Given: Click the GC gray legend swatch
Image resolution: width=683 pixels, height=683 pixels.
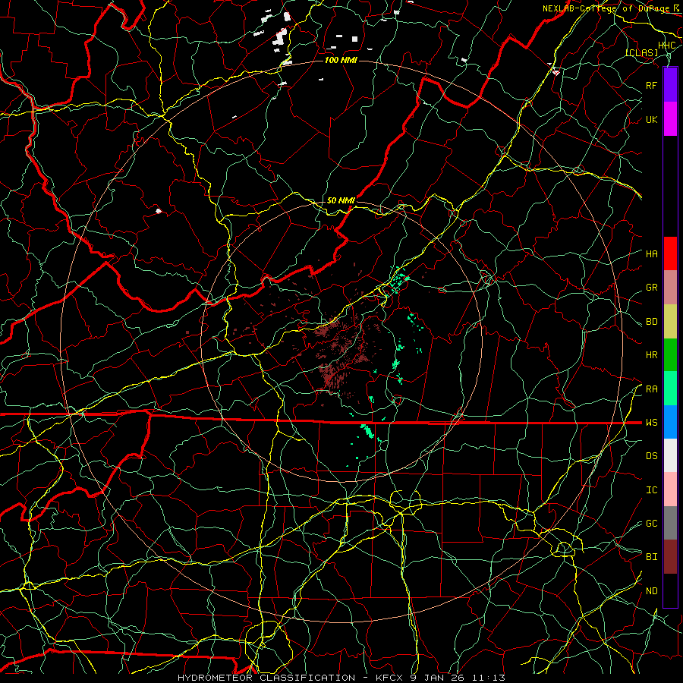Looking at the screenshot, I should [670, 523].
